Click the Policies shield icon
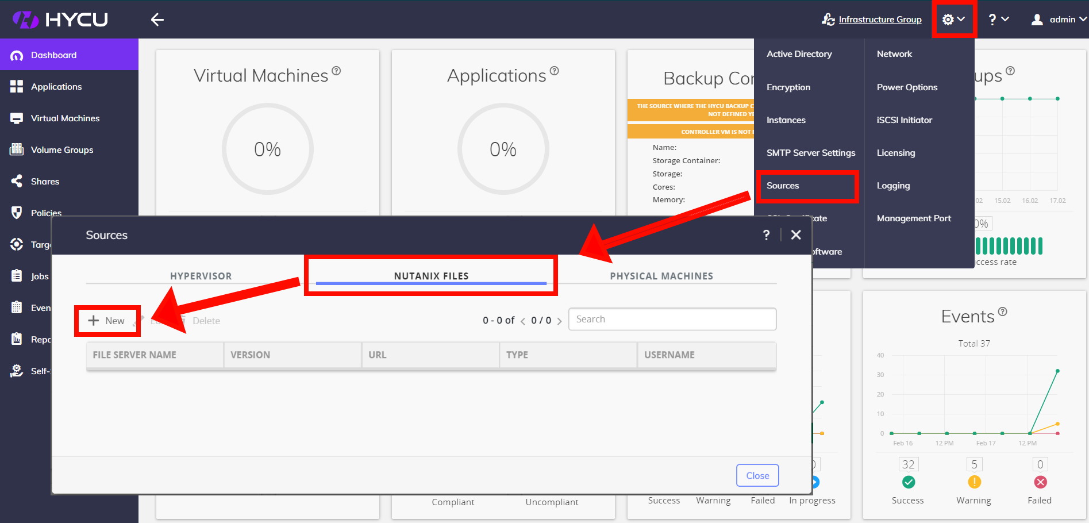This screenshot has height=523, width=1089. (17, 213)
